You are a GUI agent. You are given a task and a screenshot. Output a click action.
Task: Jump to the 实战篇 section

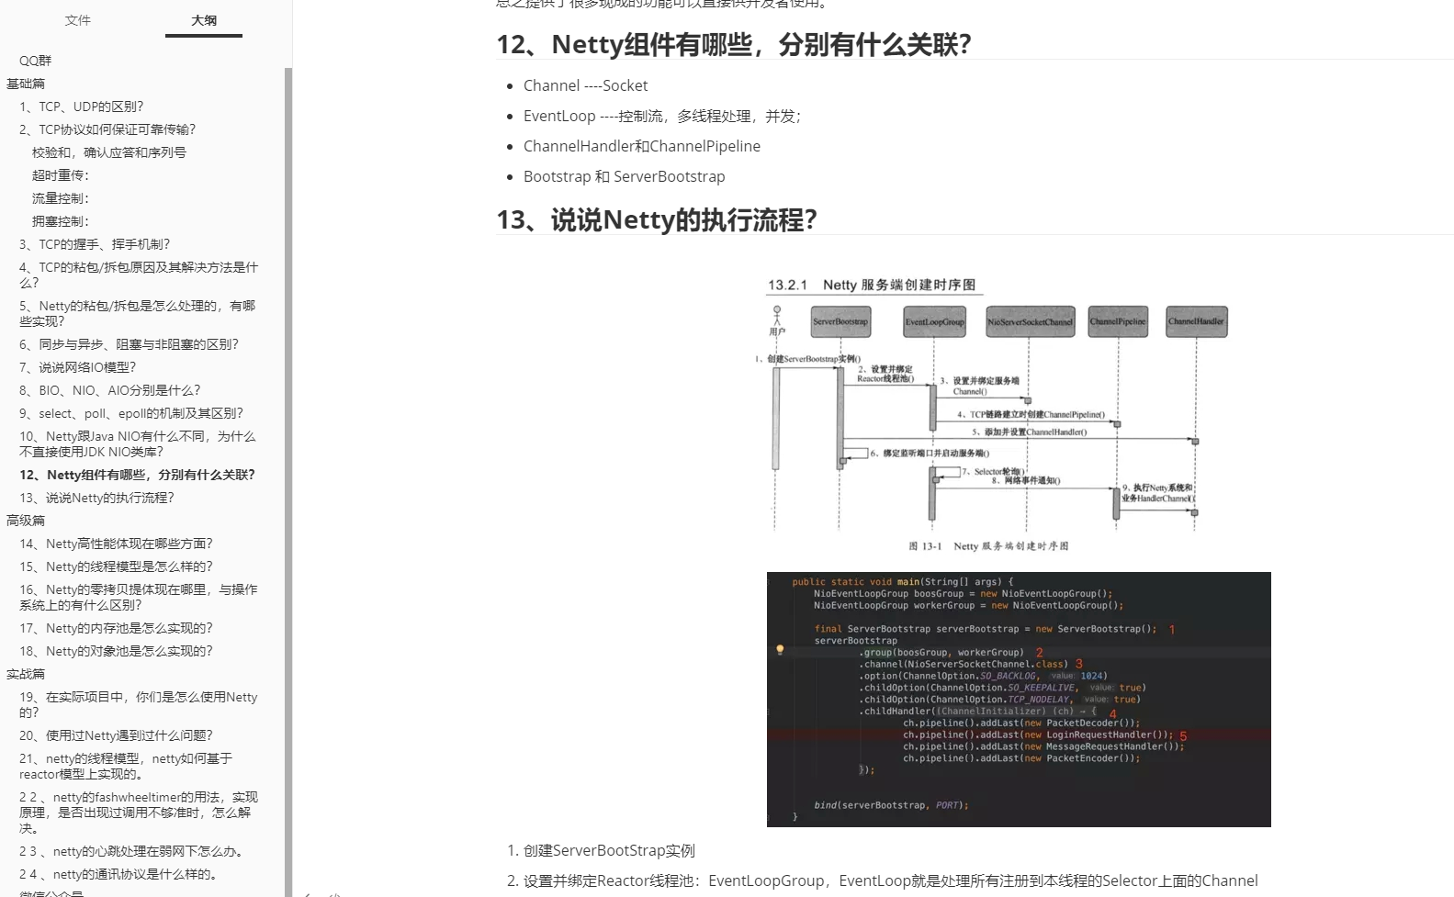click(x=26, y=674)
